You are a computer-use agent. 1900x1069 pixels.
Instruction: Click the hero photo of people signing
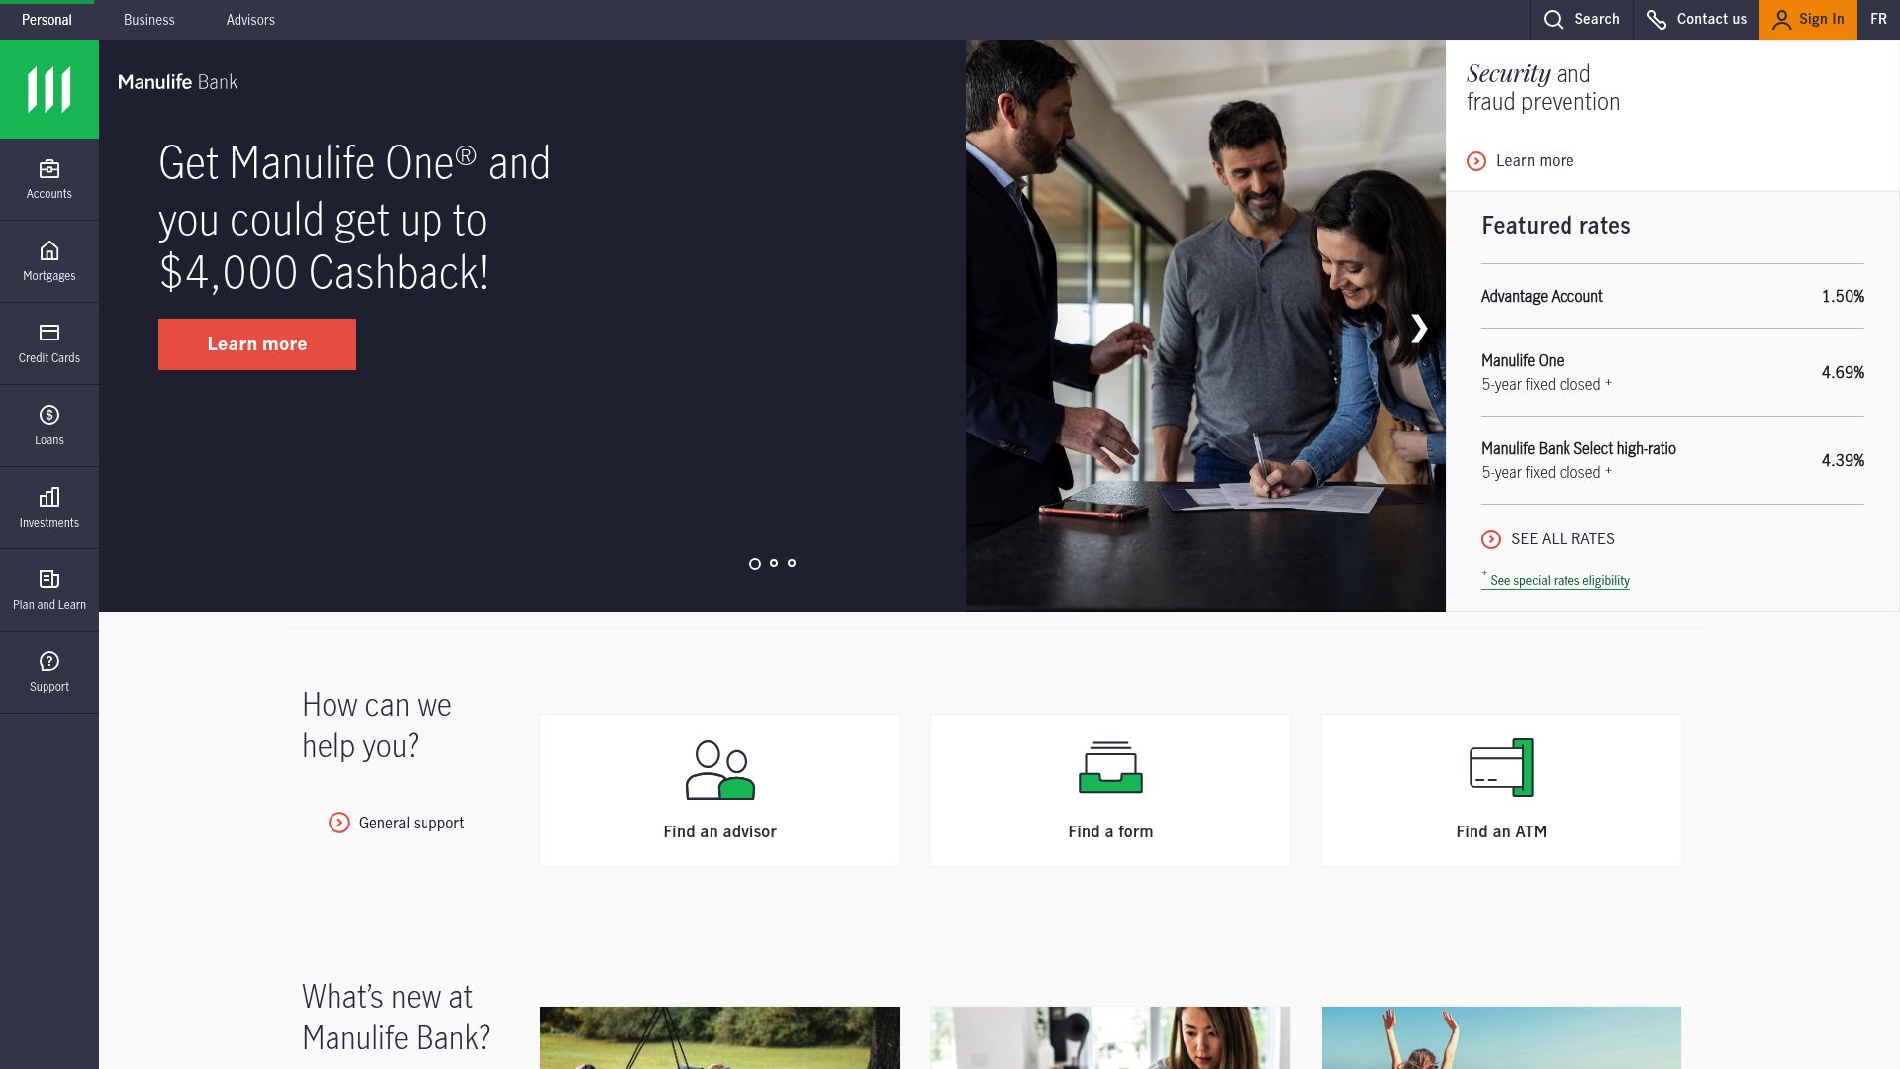pos(1205,325)
